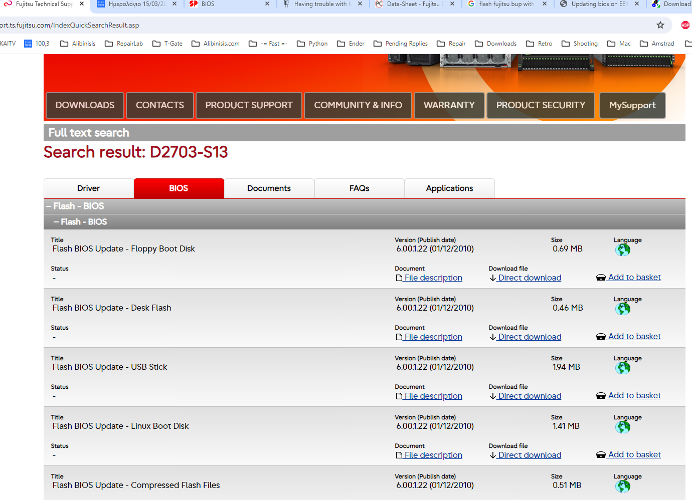Open the Amstrad bookmark folder
This screenshot has height=500, width=692.
[x=657, y=44]
